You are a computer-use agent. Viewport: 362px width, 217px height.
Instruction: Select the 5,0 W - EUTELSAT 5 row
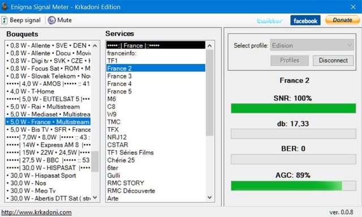point(48,99)
